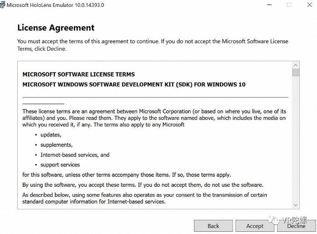Click the empty scrollbar track below the thumb
Viewport: 317px width, 234px height.
point(296,139)
